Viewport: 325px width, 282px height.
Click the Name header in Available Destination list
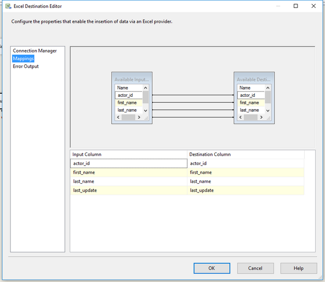pos(251,88)
